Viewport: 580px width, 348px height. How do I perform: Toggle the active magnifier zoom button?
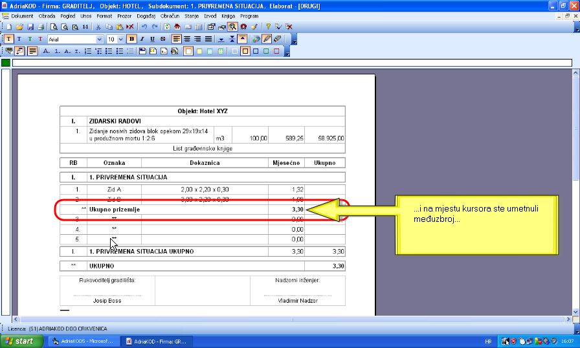(232, 27)
